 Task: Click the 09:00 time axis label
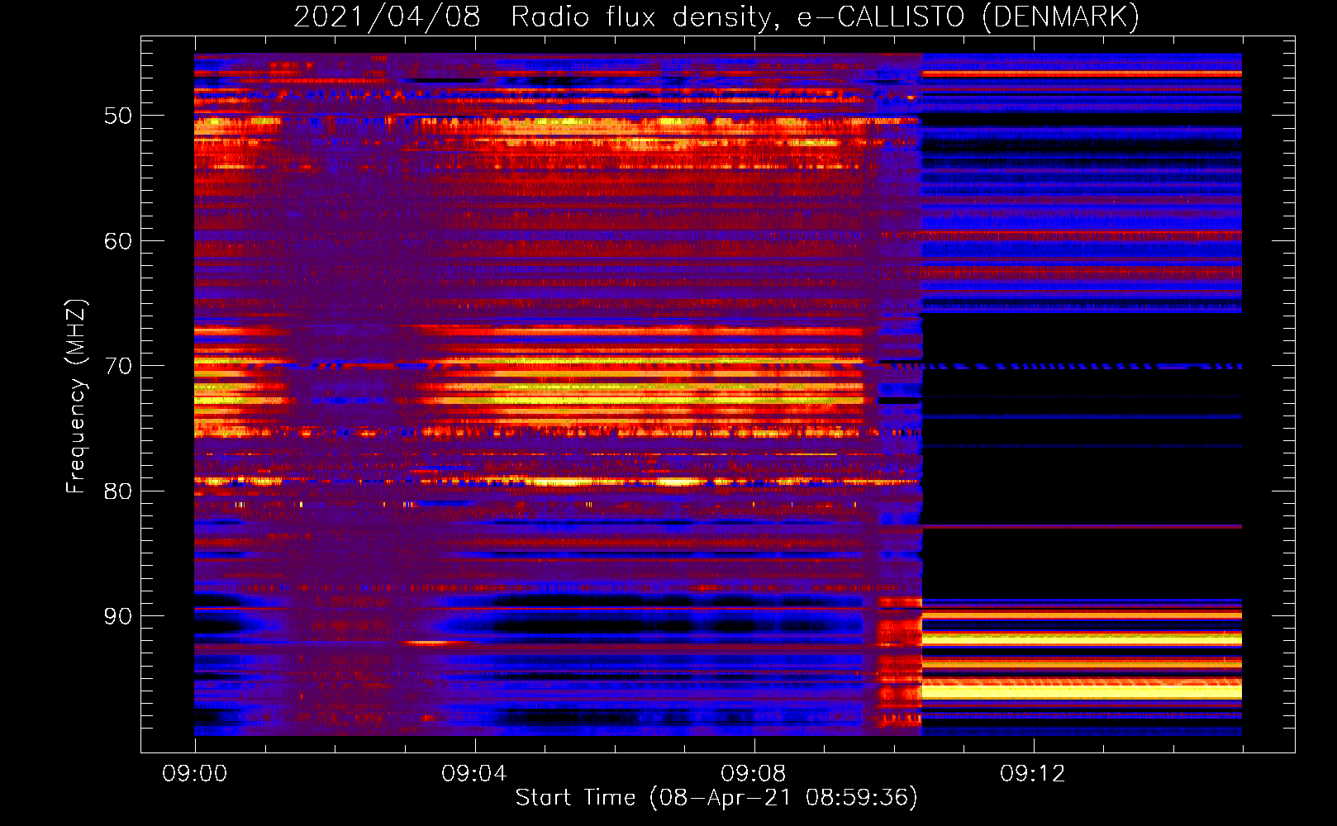(x=195, y=774)
